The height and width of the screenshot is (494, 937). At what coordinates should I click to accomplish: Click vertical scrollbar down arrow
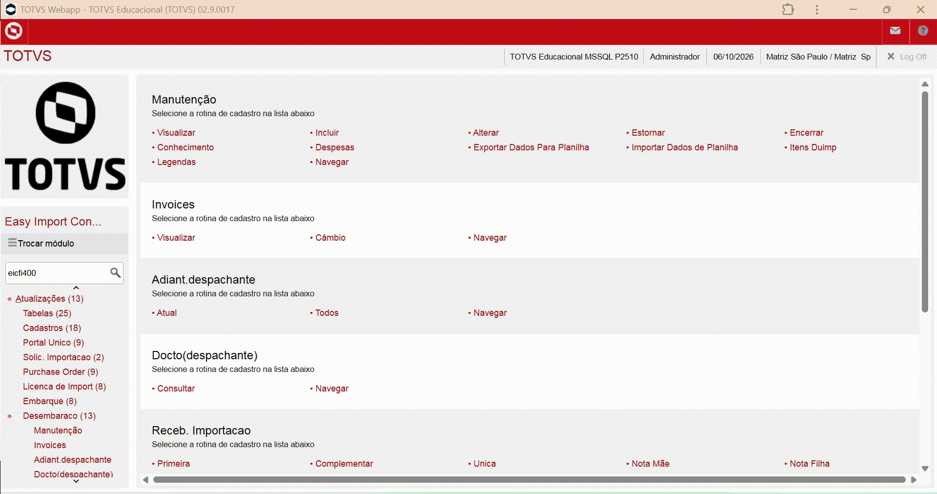point(925,469)
